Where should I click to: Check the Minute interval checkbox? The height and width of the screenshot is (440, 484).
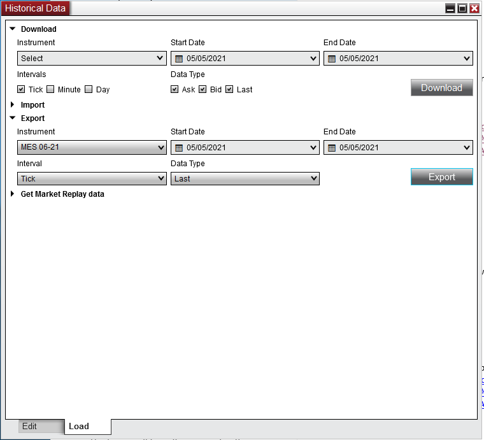click(50, 90)
